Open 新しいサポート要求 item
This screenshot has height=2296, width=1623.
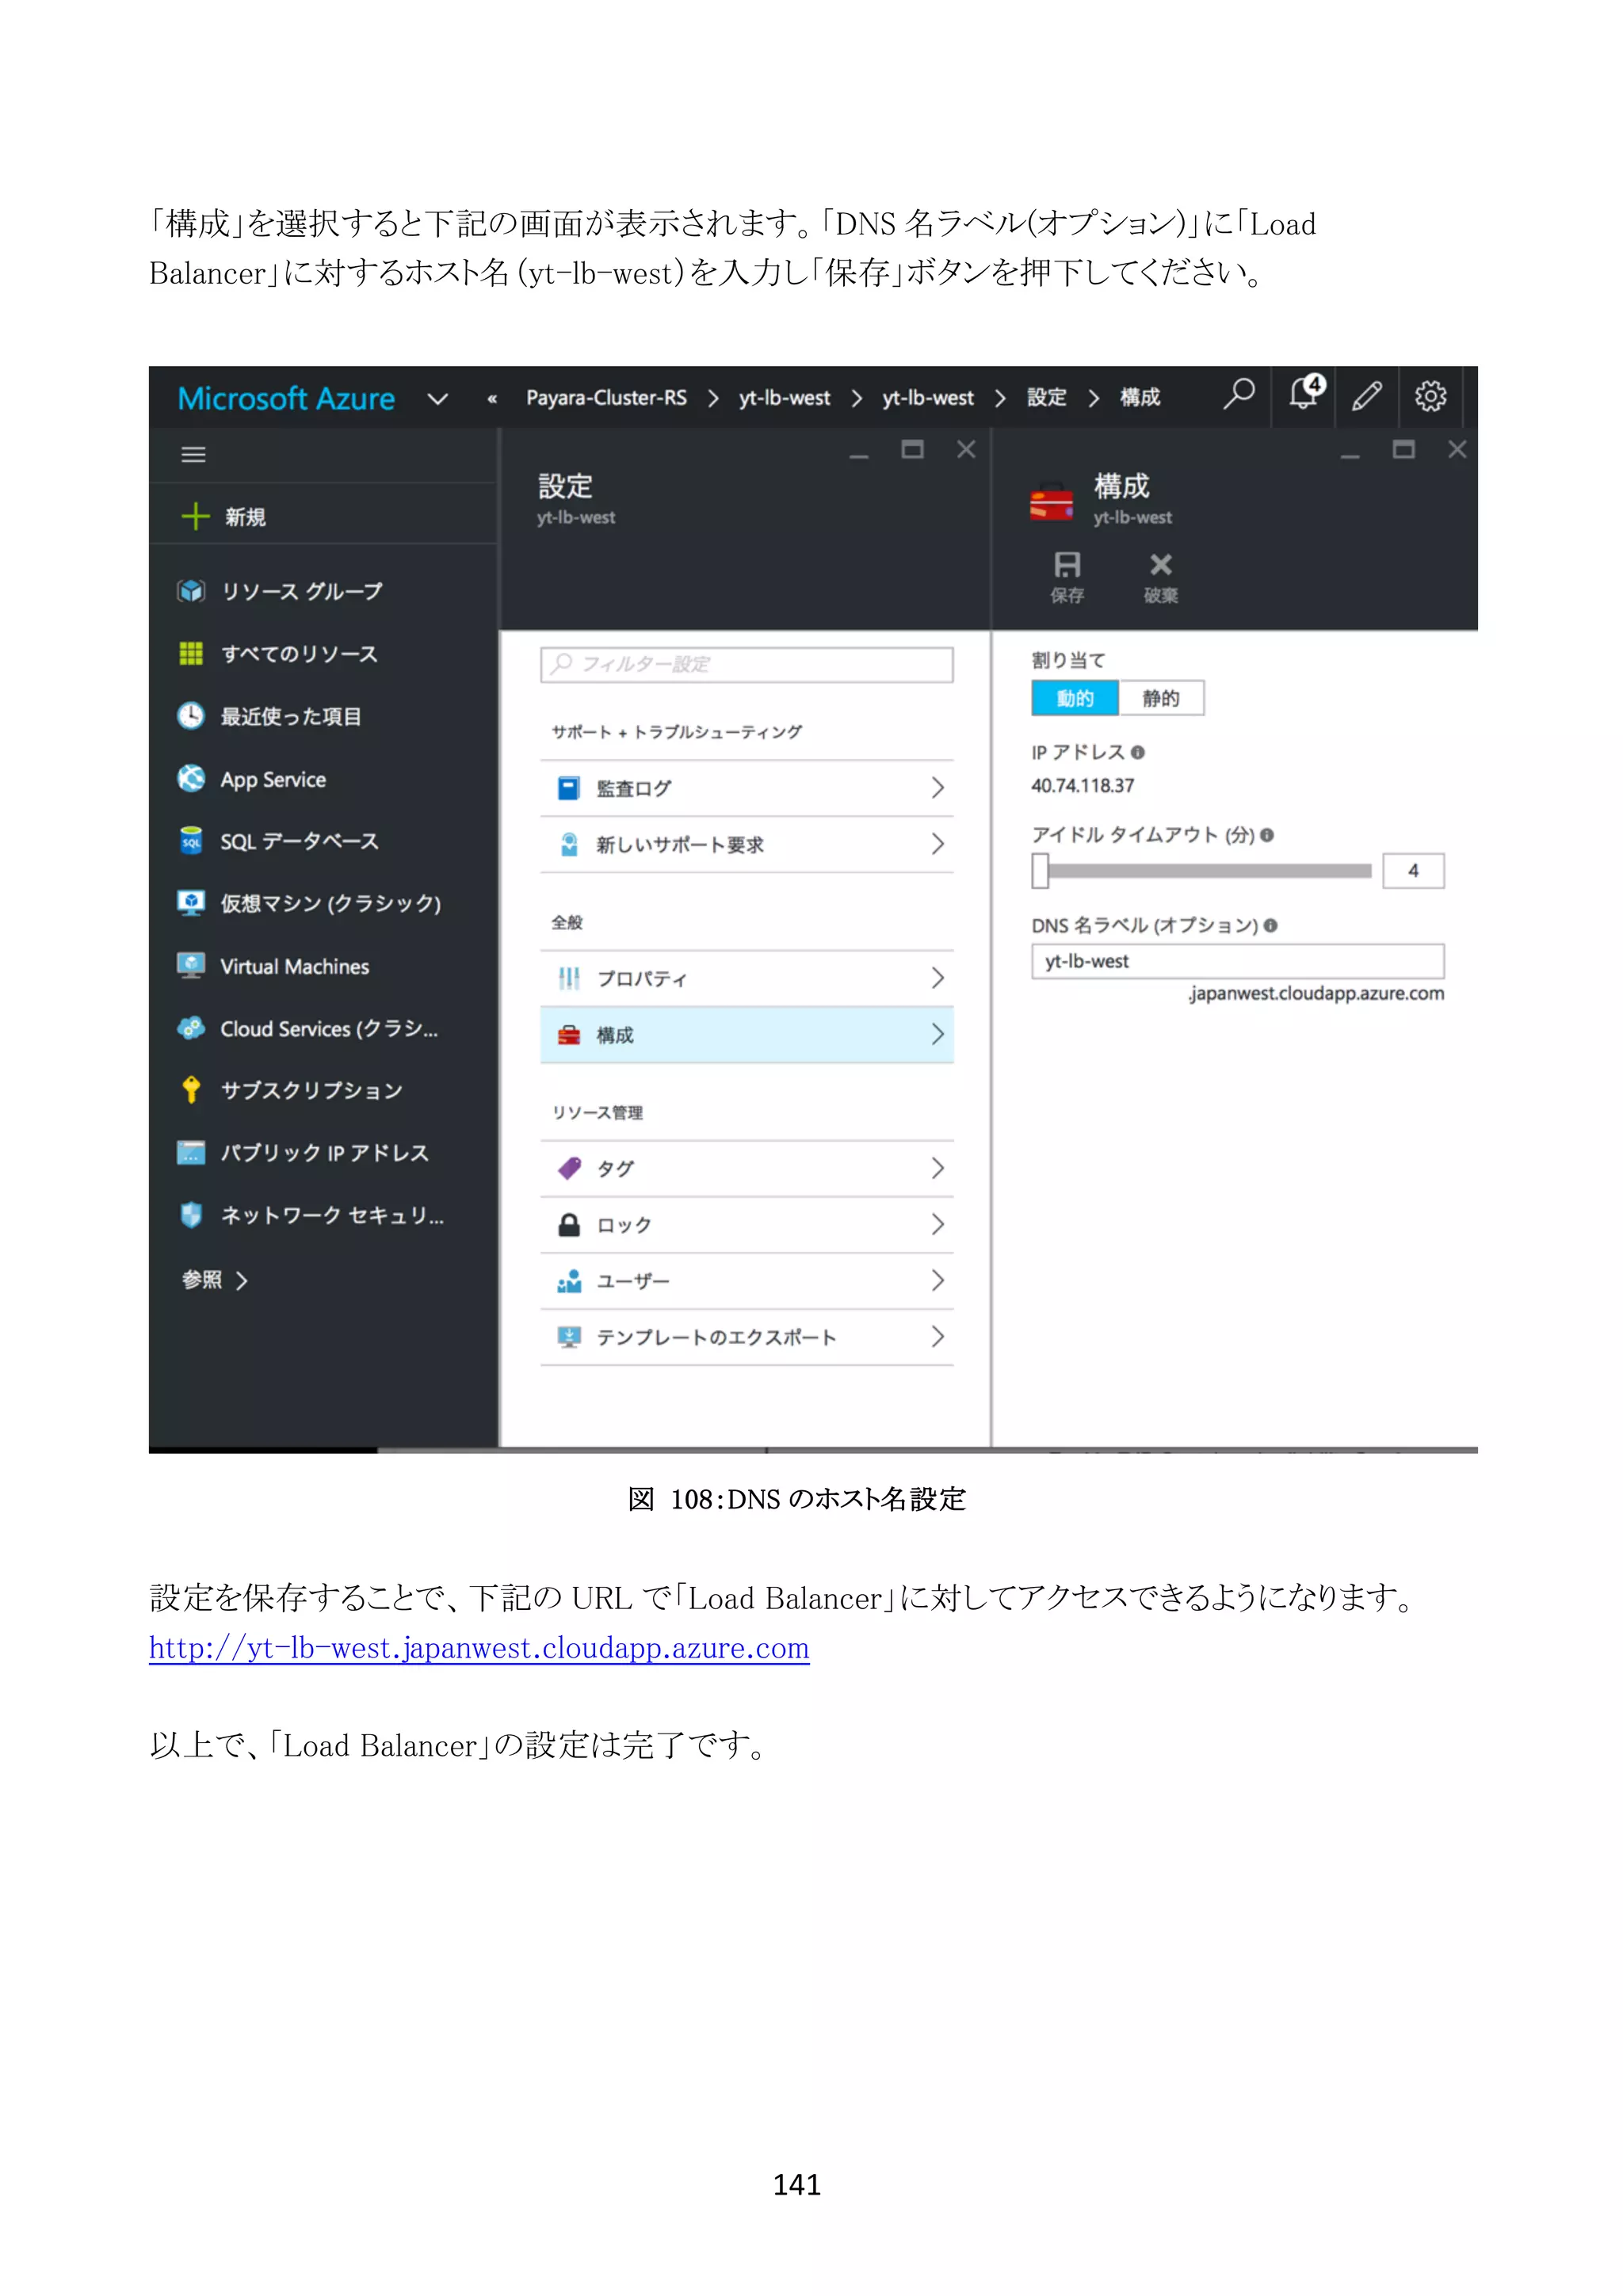point(747,845)
